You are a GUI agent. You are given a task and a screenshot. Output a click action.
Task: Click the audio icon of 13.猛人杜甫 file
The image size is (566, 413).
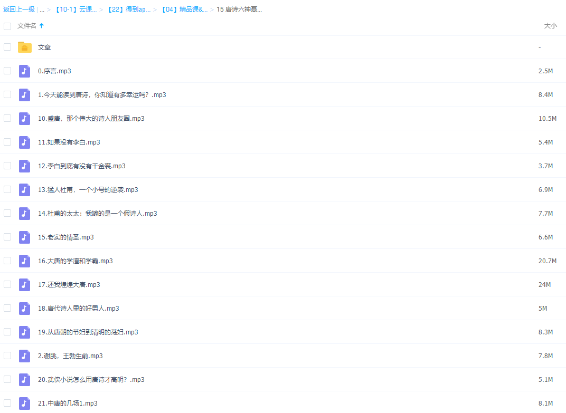(x=25, y=190)
